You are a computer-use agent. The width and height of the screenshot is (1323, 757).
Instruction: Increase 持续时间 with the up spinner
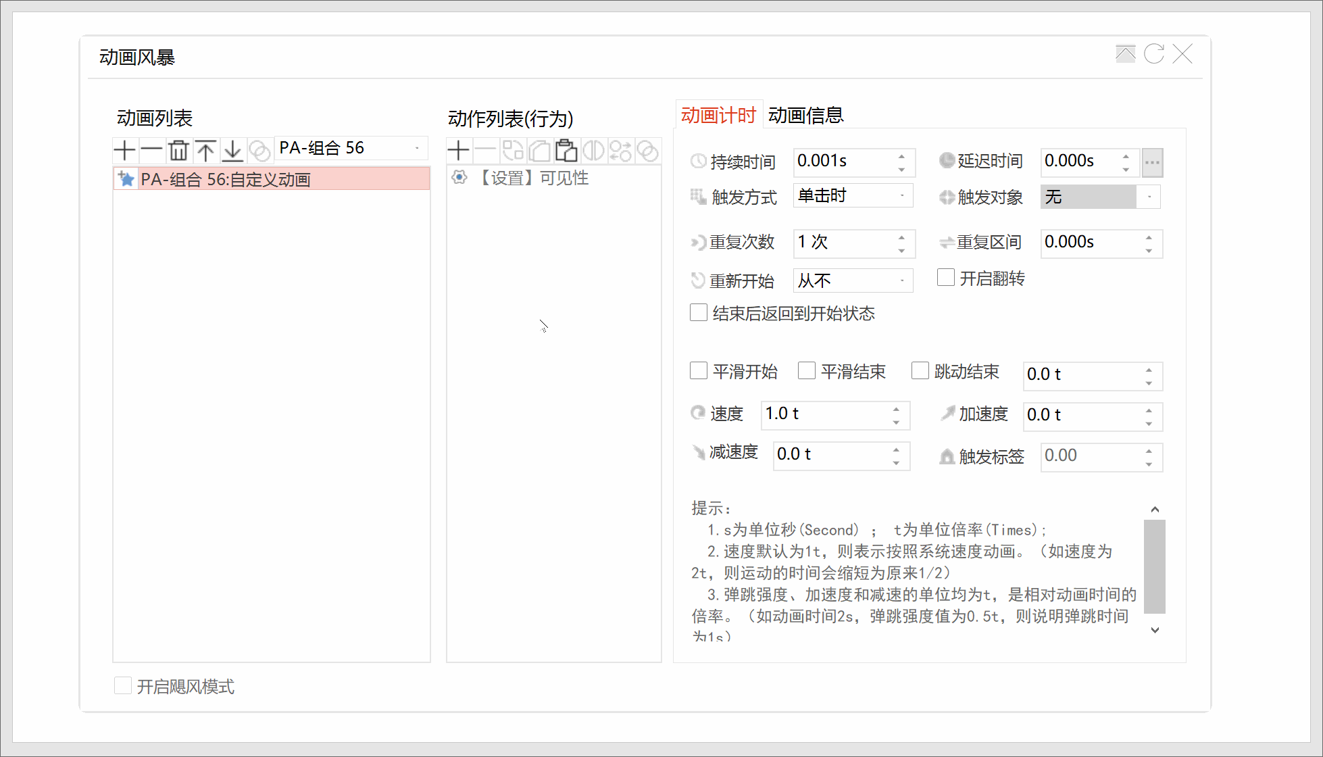[902, 155]
